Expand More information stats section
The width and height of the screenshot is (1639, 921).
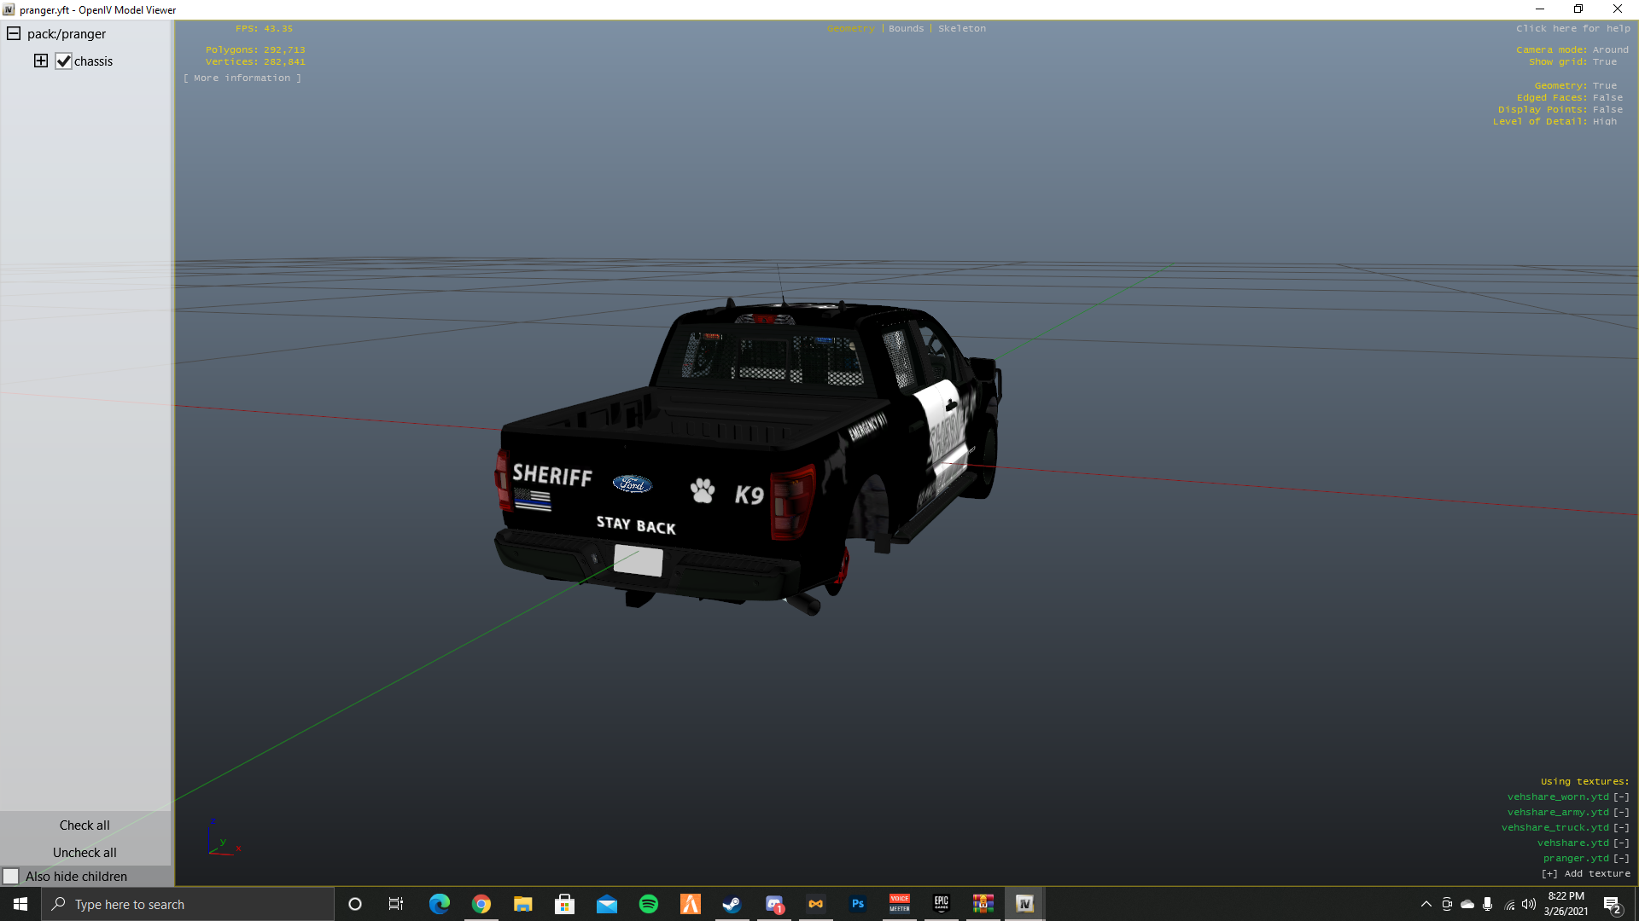coord(242,78)
